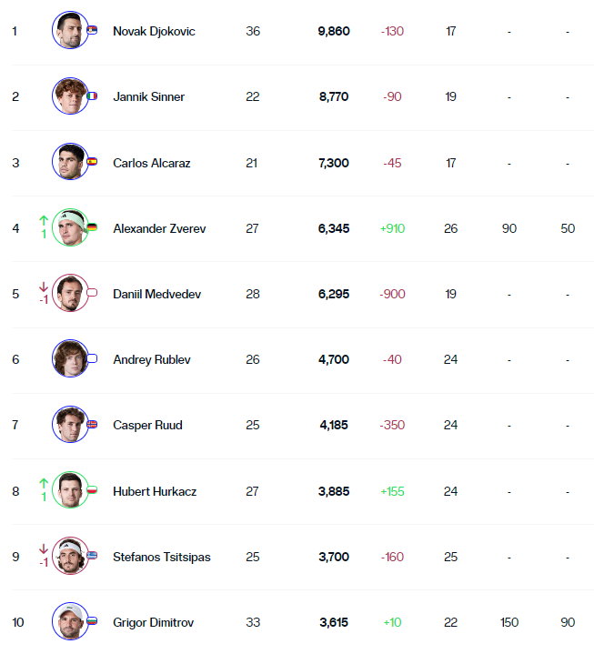Image resolution: width=594 pixels, height=654 pixels.
Task: Click Casper Ruud's Norwegian flag icon
Action: pyautogui.click(x=92, y=424)
